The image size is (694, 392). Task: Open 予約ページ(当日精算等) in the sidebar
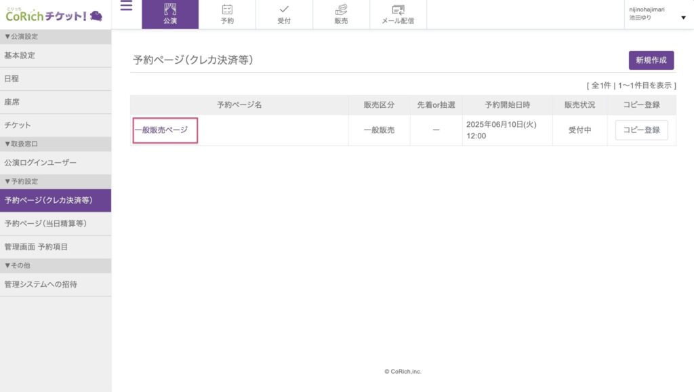(x=45, y=224)
